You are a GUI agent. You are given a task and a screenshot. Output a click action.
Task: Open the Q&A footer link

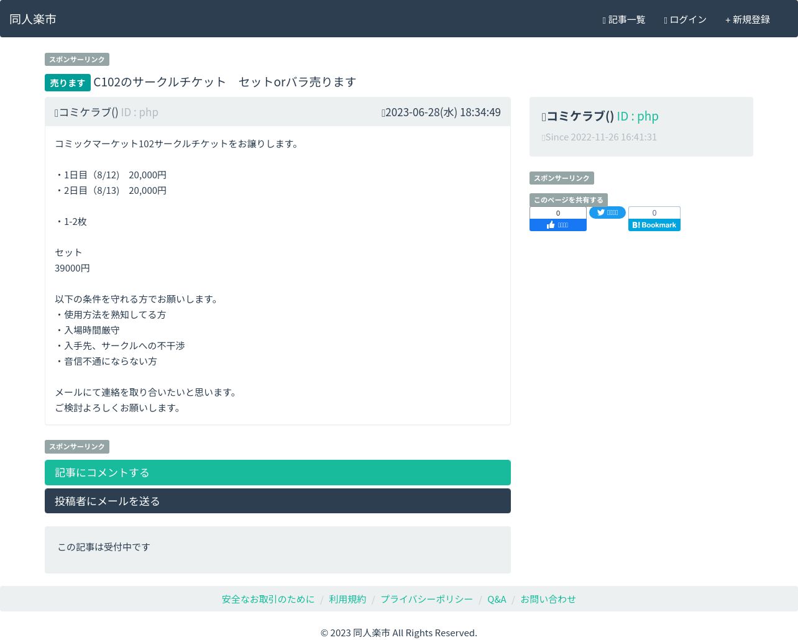pos(497,599)
